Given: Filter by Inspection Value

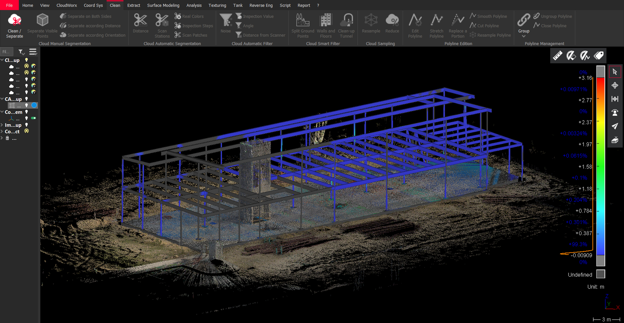Looking at the screenshot, I should coord(255,16).
